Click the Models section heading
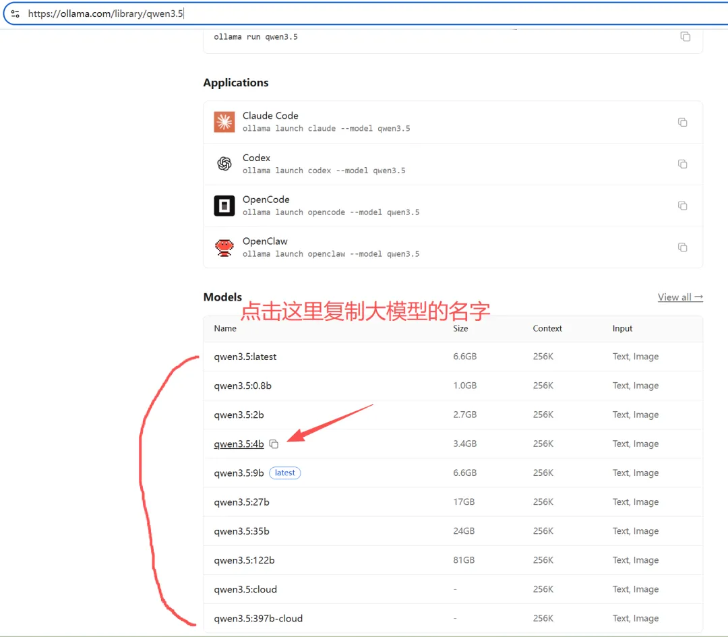This screenshot has height=637, width=728. 222,297
